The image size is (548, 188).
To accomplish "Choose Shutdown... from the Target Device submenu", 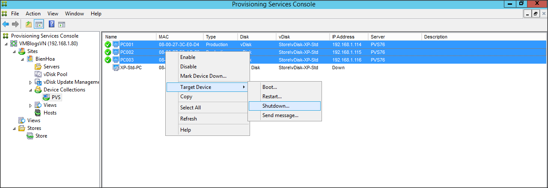I will click(x=276, y=106).
